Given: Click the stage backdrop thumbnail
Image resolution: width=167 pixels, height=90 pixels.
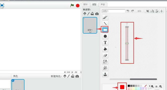Looking at the screenshot, I should (x=5, y=84).
